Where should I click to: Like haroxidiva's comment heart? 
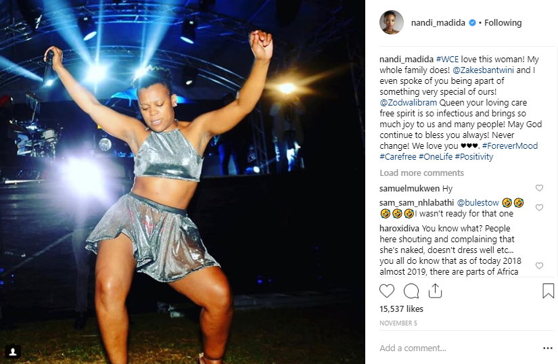click(539, 266)
